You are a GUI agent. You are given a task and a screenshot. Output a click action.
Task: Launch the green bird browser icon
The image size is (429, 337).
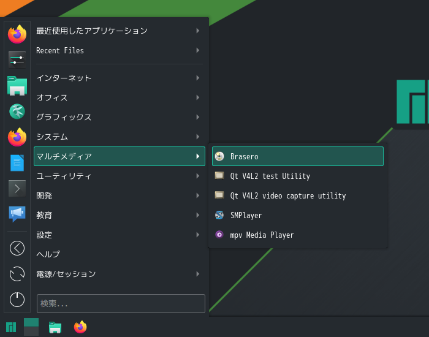(x=17, y=112)
